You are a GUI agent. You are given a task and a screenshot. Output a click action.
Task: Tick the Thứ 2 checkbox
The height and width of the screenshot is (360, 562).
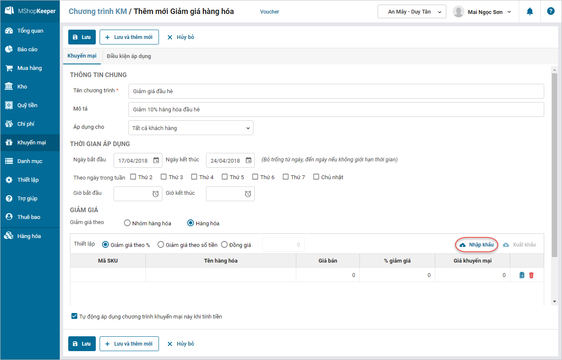[133, 177]
